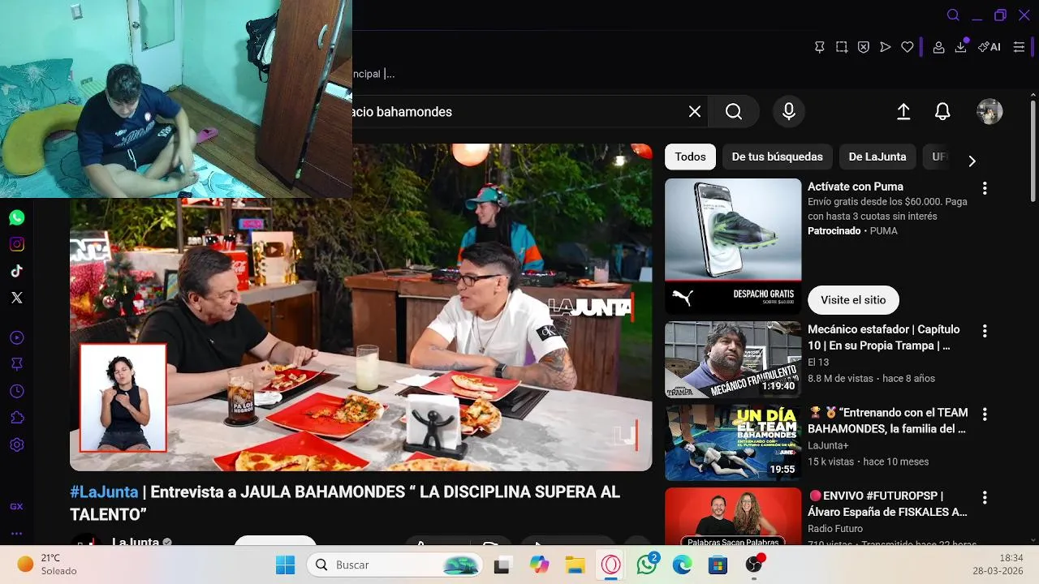
Task: Open options menu for ENVIVO #FUTUROPSP video
Action: coord(985,497)
